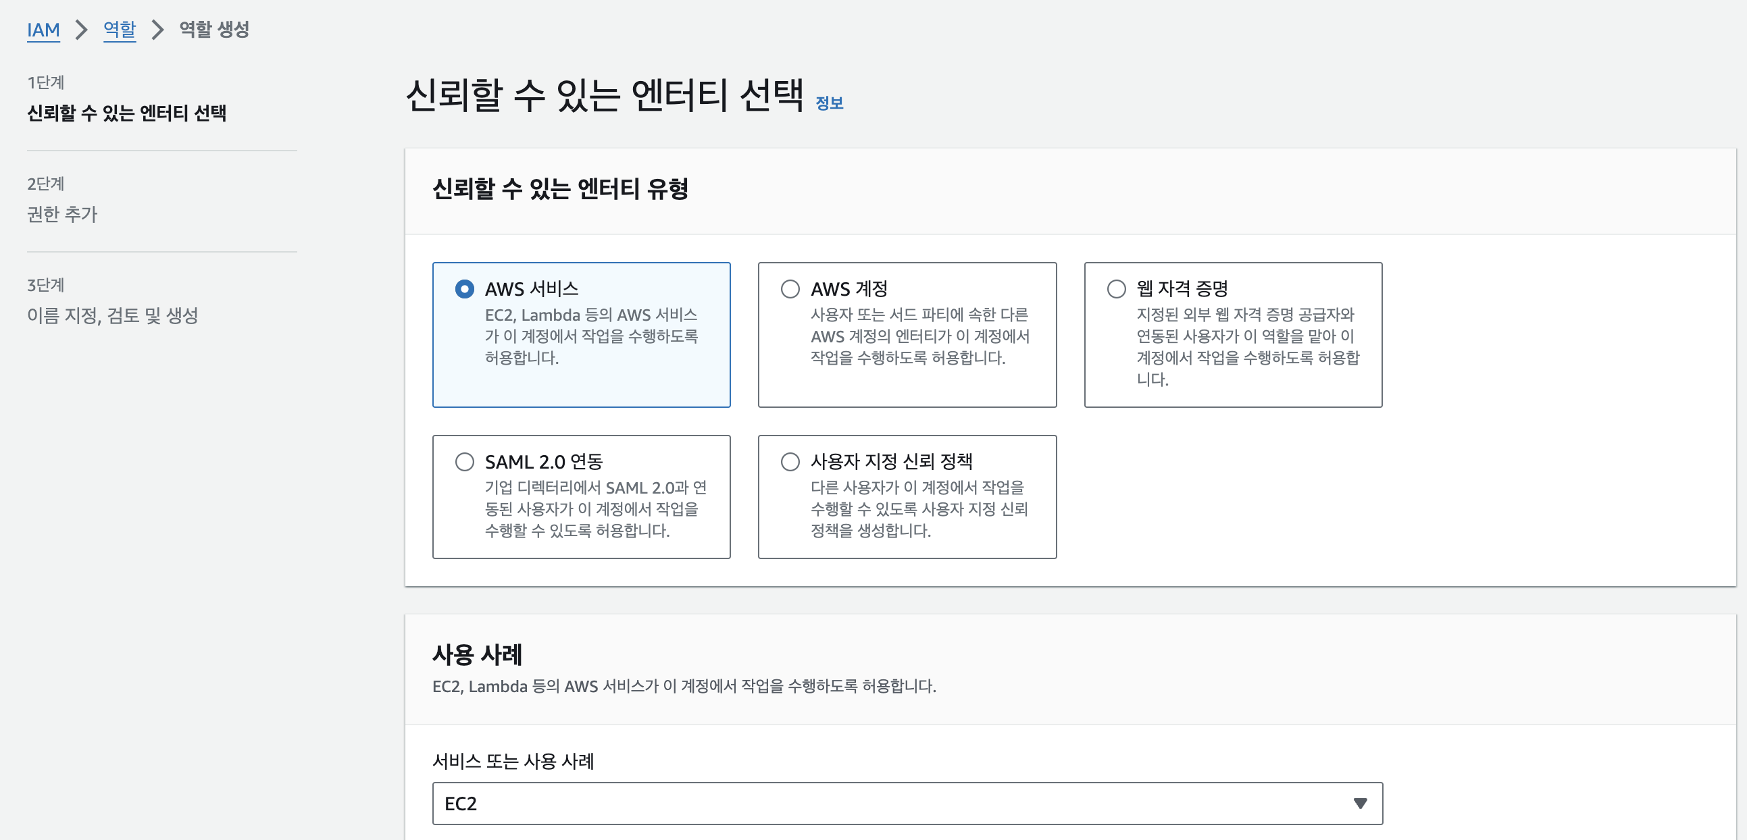Image resolution: width=1747 pixels, height=840 pixels.
Task: Select the AWS 서비스 radio button
Action: (465, 290)
